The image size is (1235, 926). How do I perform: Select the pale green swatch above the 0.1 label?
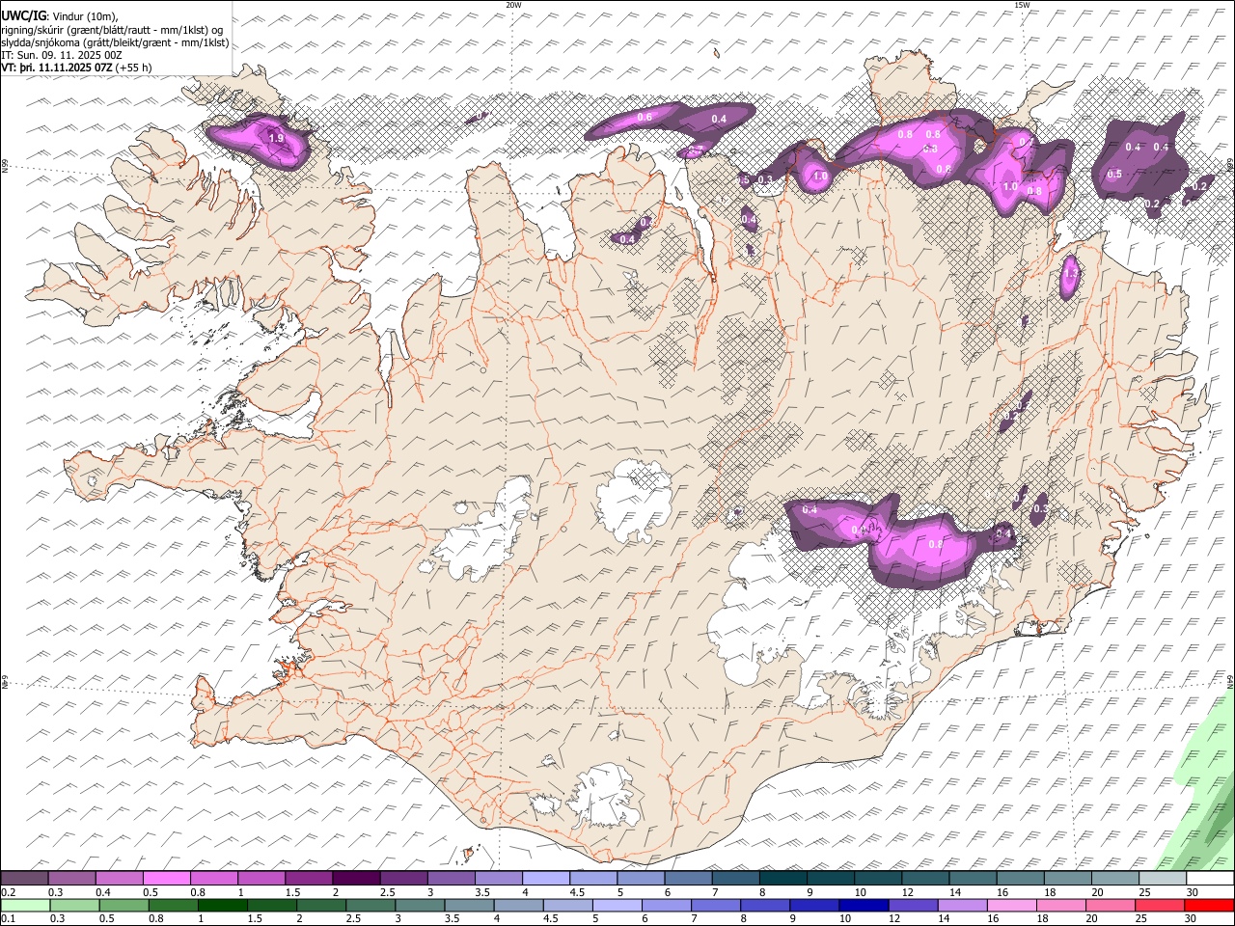coord(24,905)
